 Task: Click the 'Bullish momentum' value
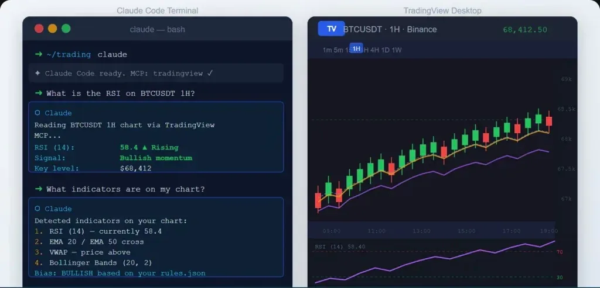[156, 158]
